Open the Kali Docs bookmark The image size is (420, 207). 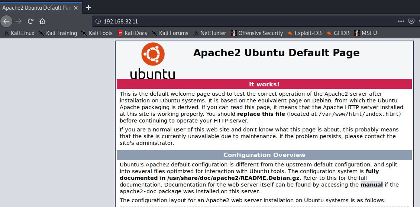click(132, 33)
